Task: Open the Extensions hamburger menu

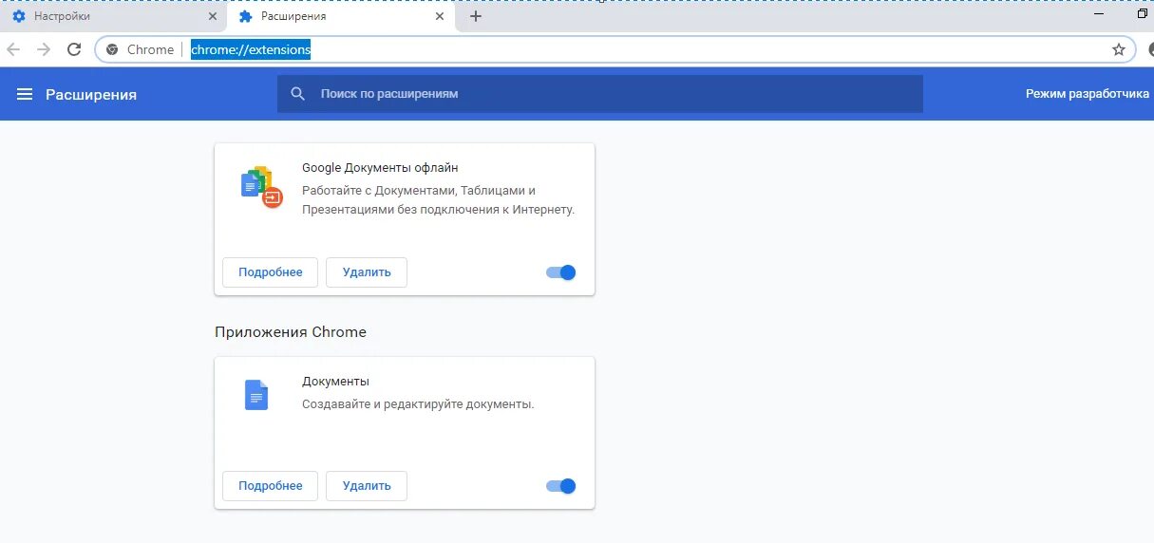Action: click(x=25, y=94)
